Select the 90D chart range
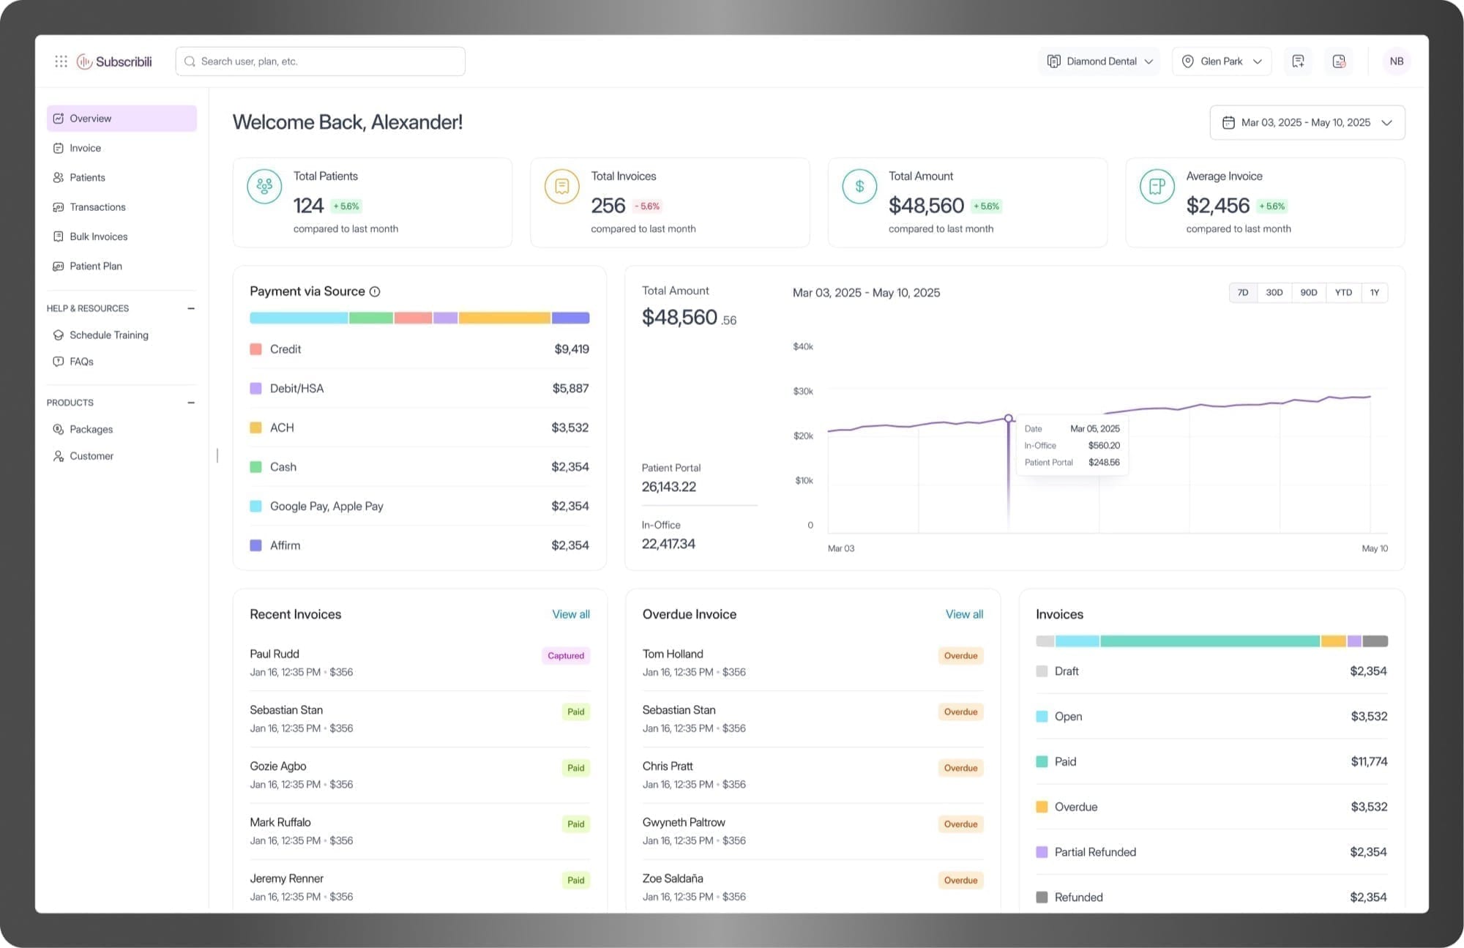This screenshot has width=1464, height=948. point(1309,293)
